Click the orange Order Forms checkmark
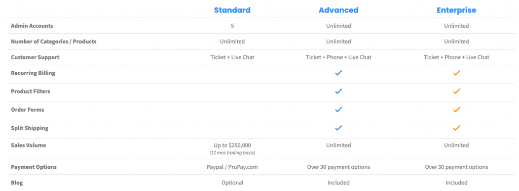Screen dimensions: 519x191 coord(457,110)
